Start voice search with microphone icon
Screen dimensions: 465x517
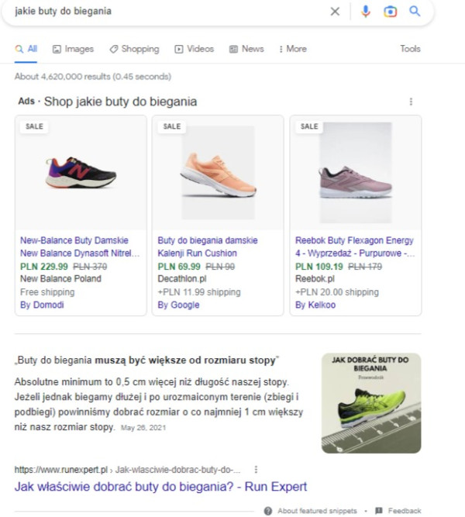[366, 12]
